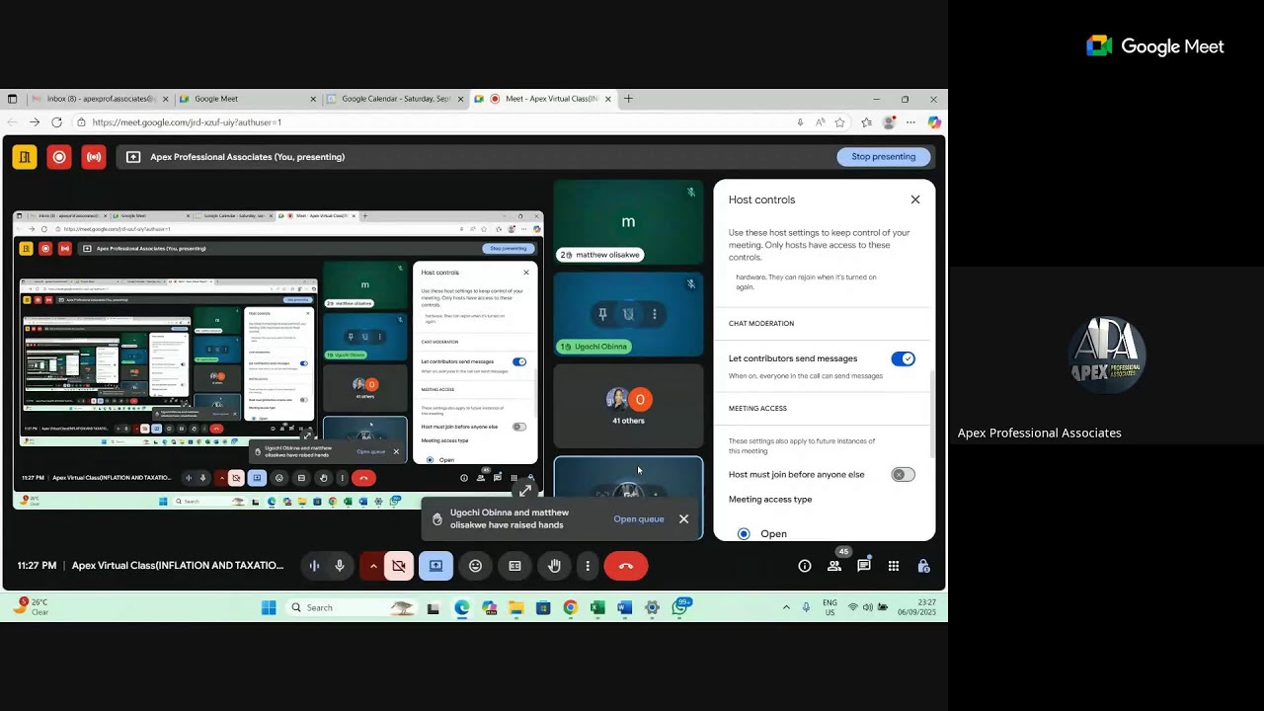Click Open queue for raised hands
The image size is (1264, 711).
pos(639,518)
